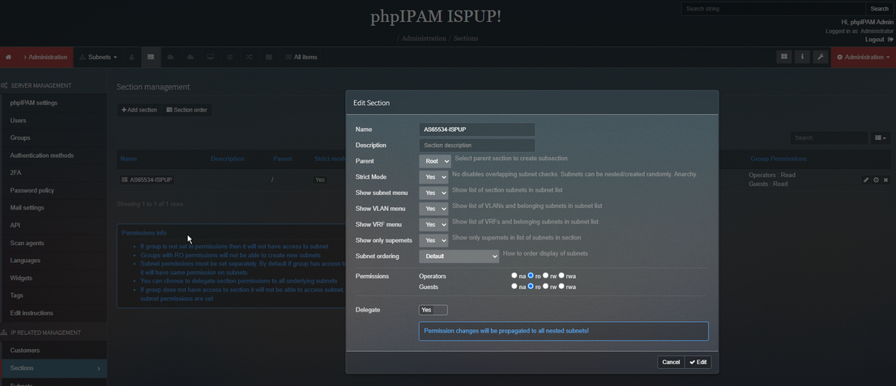Click the Name field containing AS65534-ISPUP
Viewport: 896px width, 386px height.
476,129
